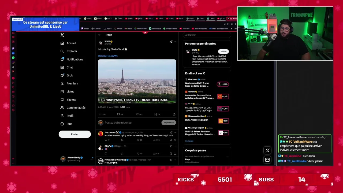This screenshot has height=193, width=343.
Task: Play the Paris Eiffel Tower video
Action: pyautogui.click(x=137, y=81)
